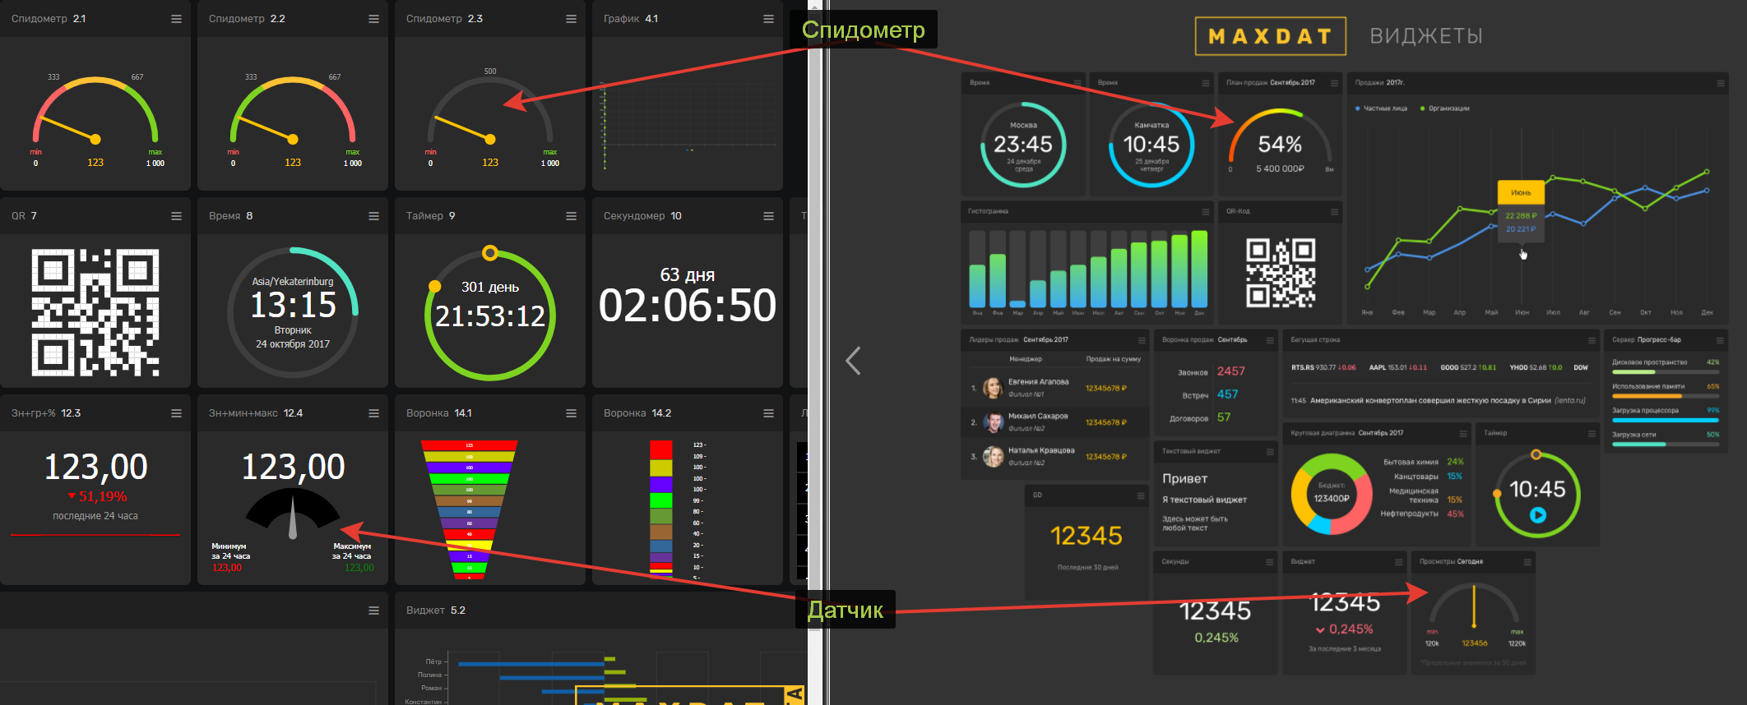Open hamburger menu of Таймер 9 widget

click(571, 216)
